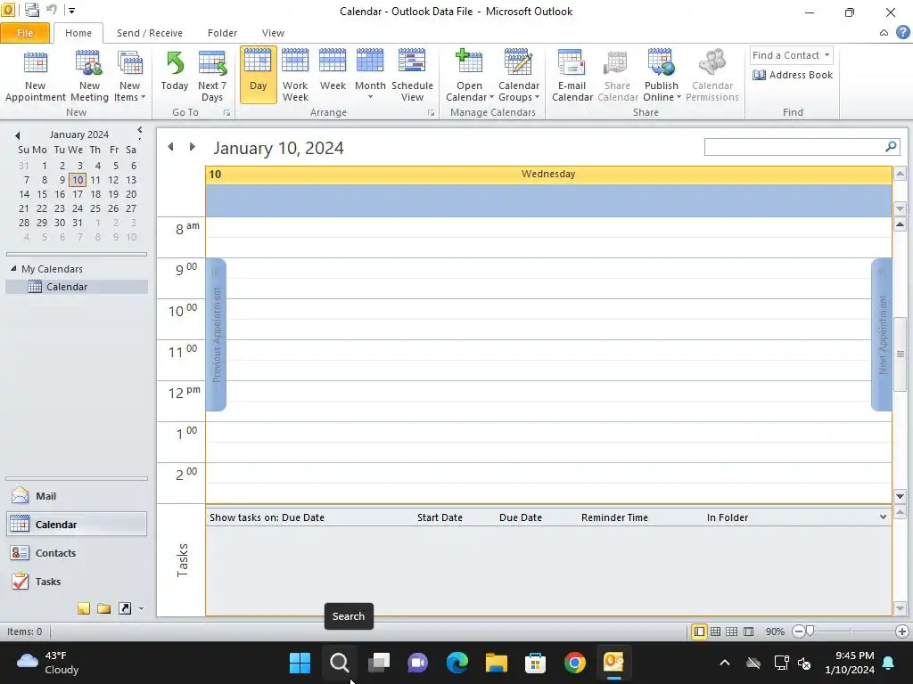Viewport: 913px width, 684px height.
Task: Open the Address Book
Action: tap(793, 75)
